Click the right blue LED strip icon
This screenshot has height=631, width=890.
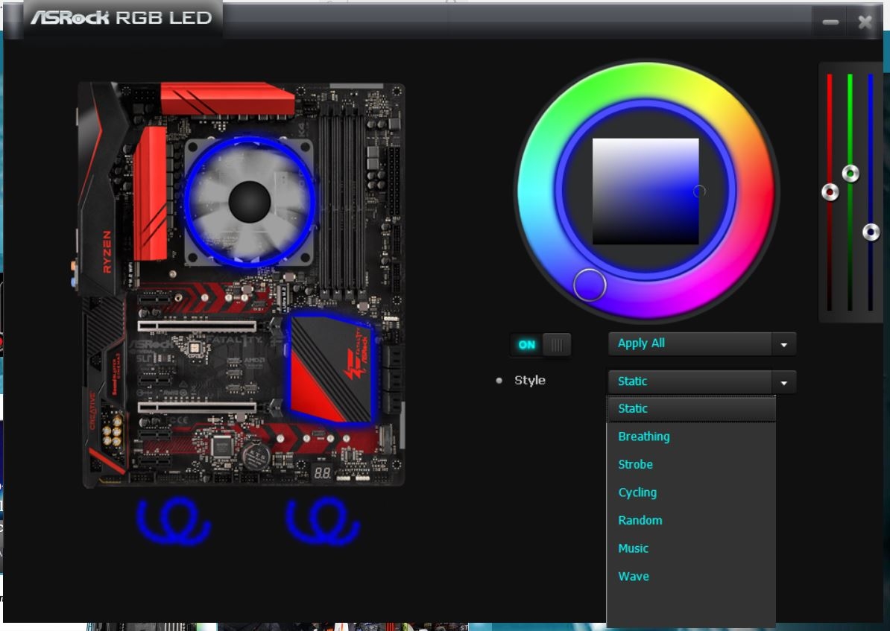(323, 521)
